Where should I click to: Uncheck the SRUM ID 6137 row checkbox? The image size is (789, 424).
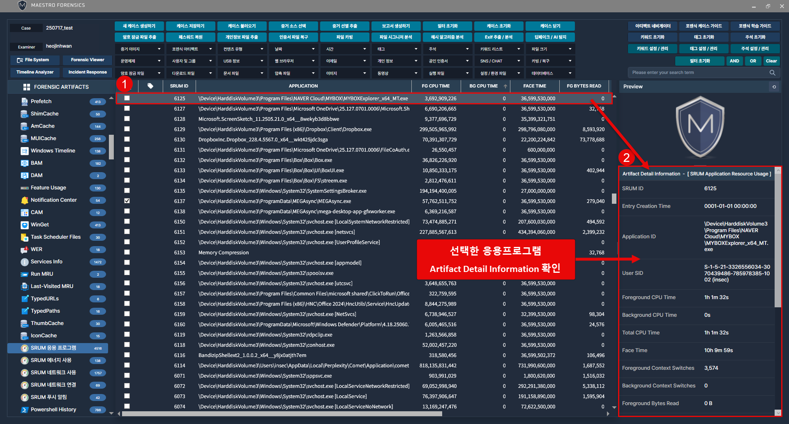127,201
